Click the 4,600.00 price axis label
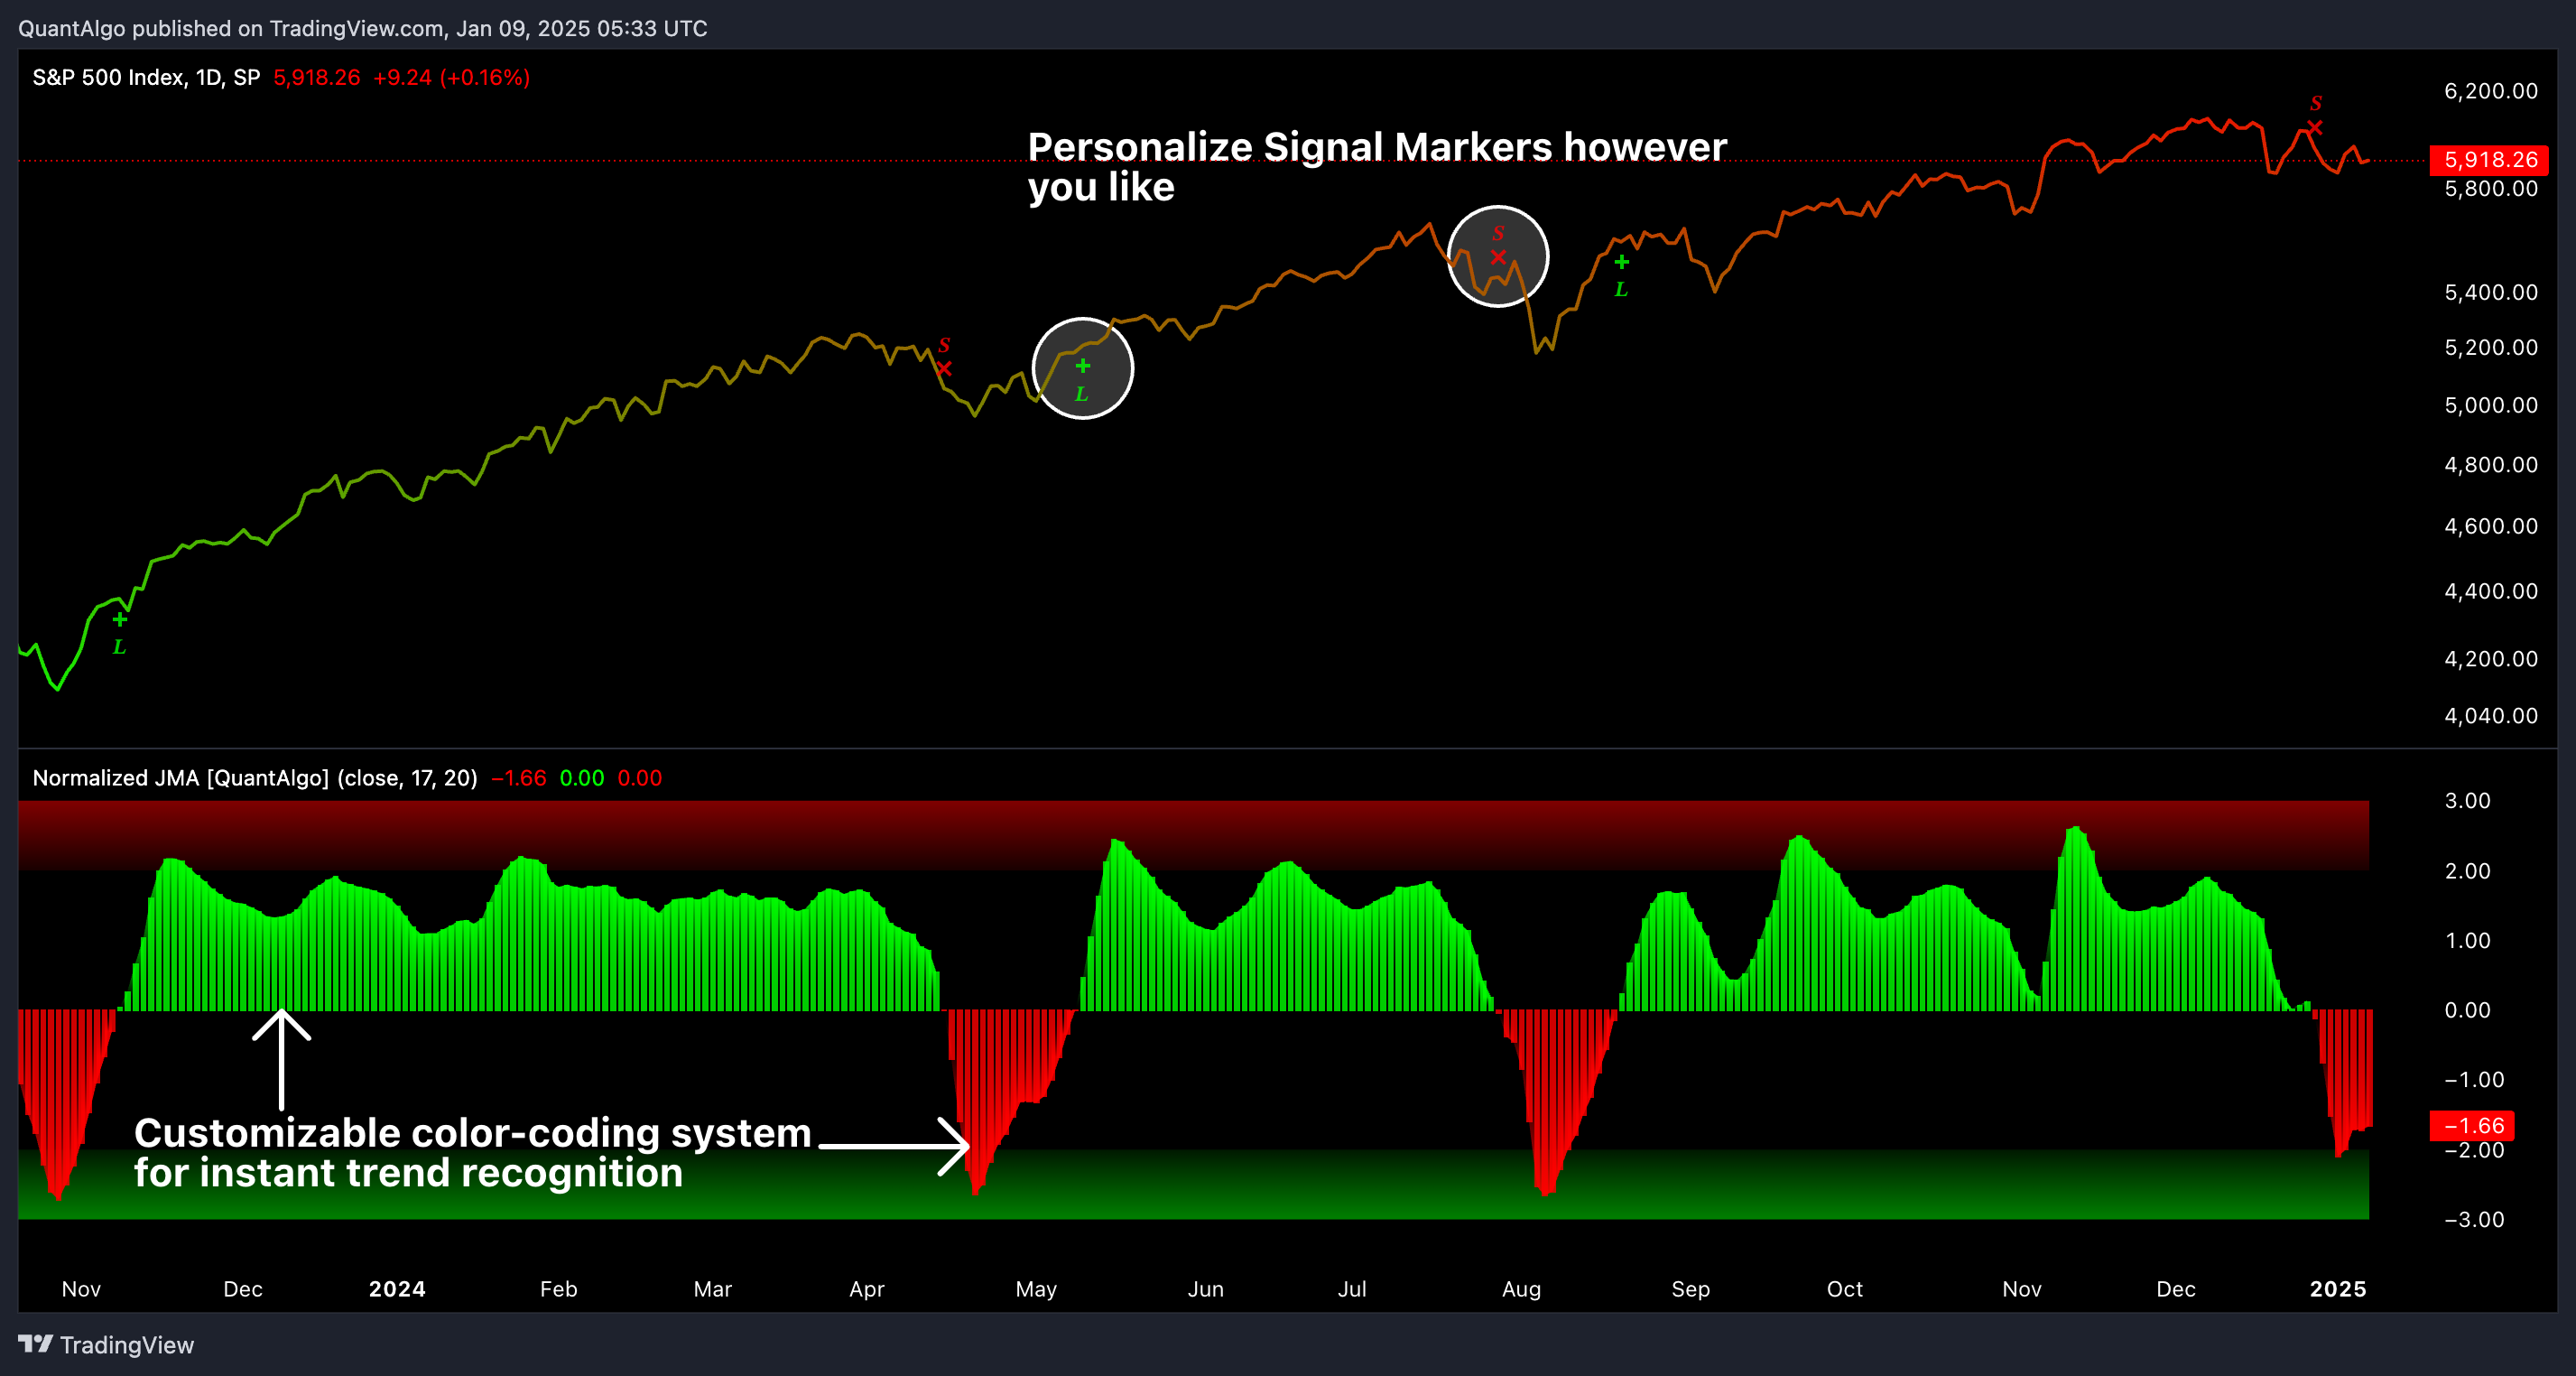This screenshot has height=1376, width=2576. point(2491,527)
